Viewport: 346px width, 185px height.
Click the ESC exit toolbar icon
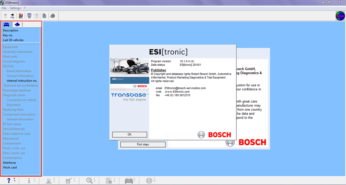[21, 16]
